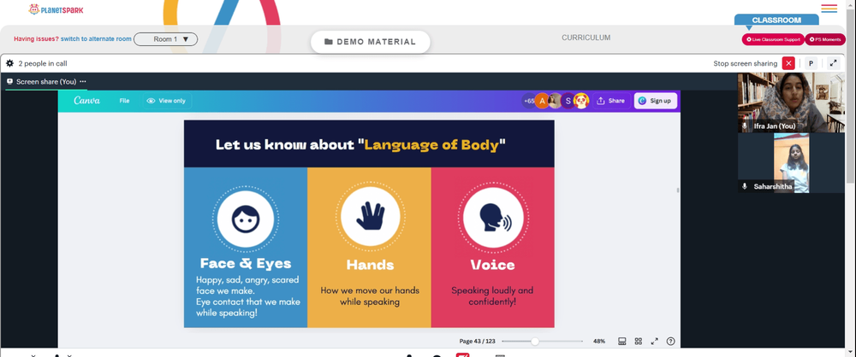
Task: Open the Canva File menu
Action: point(124,101)
